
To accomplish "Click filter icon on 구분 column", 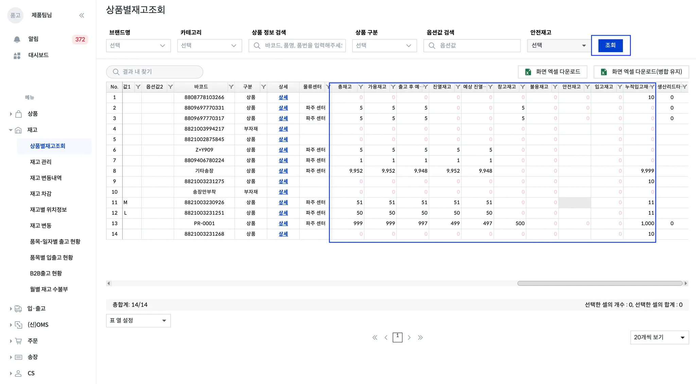I will [263, 87].
